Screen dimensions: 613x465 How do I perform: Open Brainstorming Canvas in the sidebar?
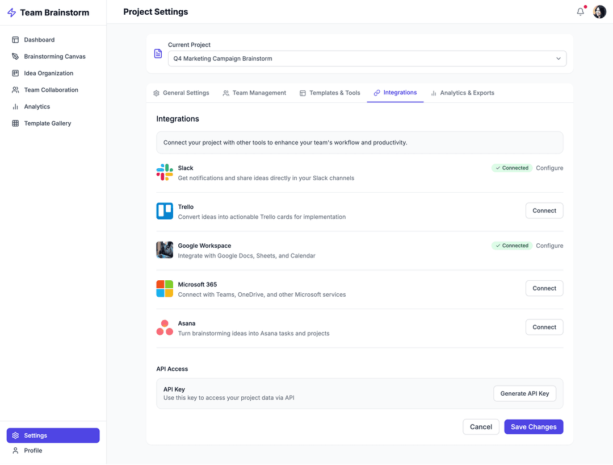[x=54, y=57]
